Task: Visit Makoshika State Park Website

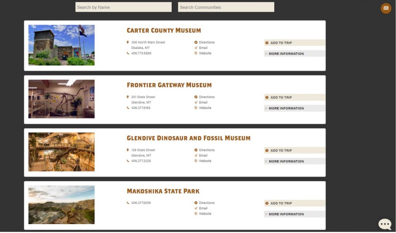Action: 205,214
